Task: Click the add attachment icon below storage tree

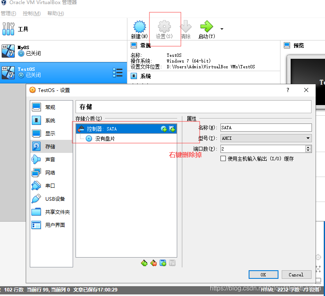Action: tap(163, 263)
